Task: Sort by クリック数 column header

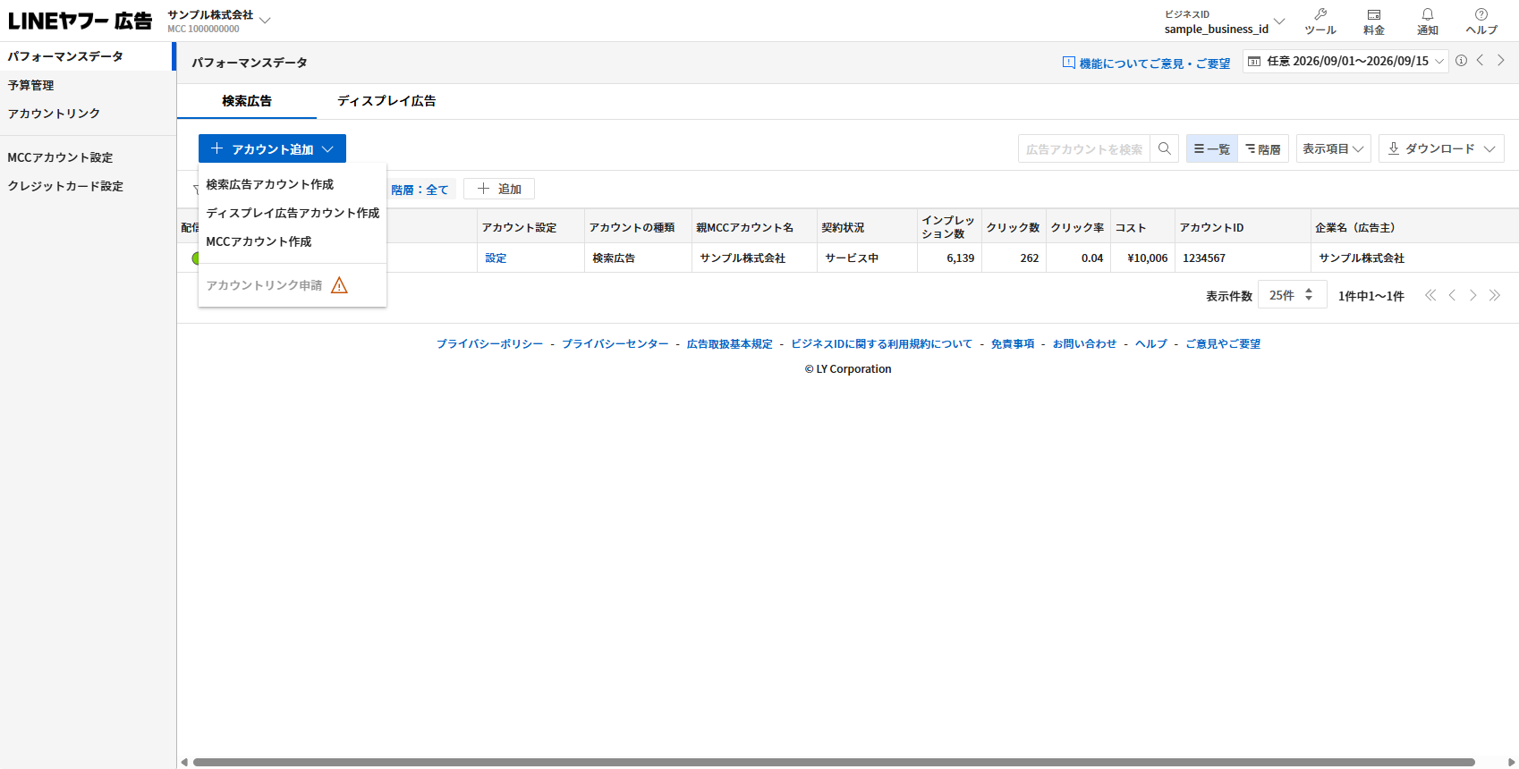Action: 1014,227
